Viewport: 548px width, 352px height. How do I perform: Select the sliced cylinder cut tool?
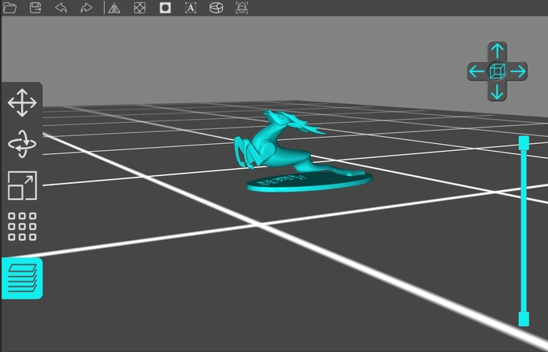point(216,8)
